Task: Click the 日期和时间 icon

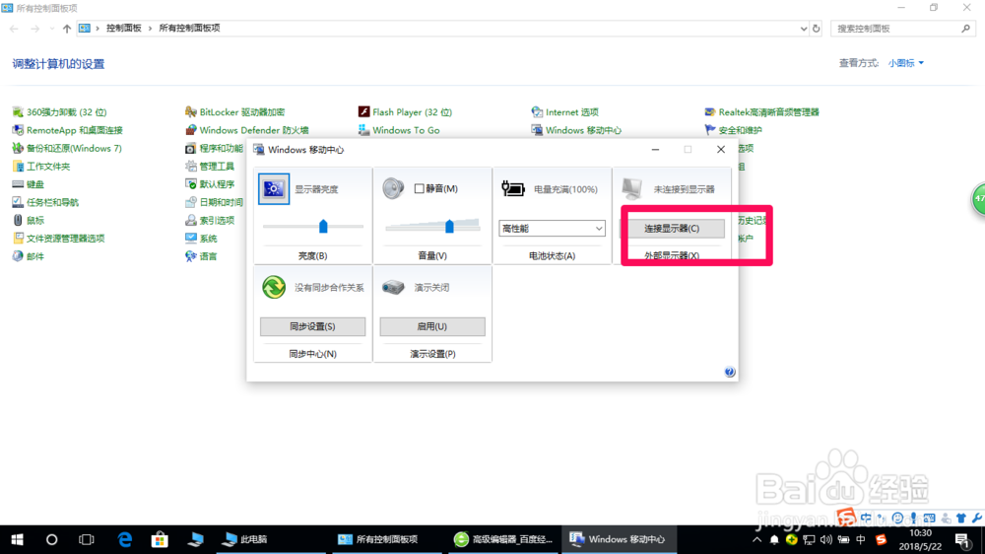Action: click(191, 202)
